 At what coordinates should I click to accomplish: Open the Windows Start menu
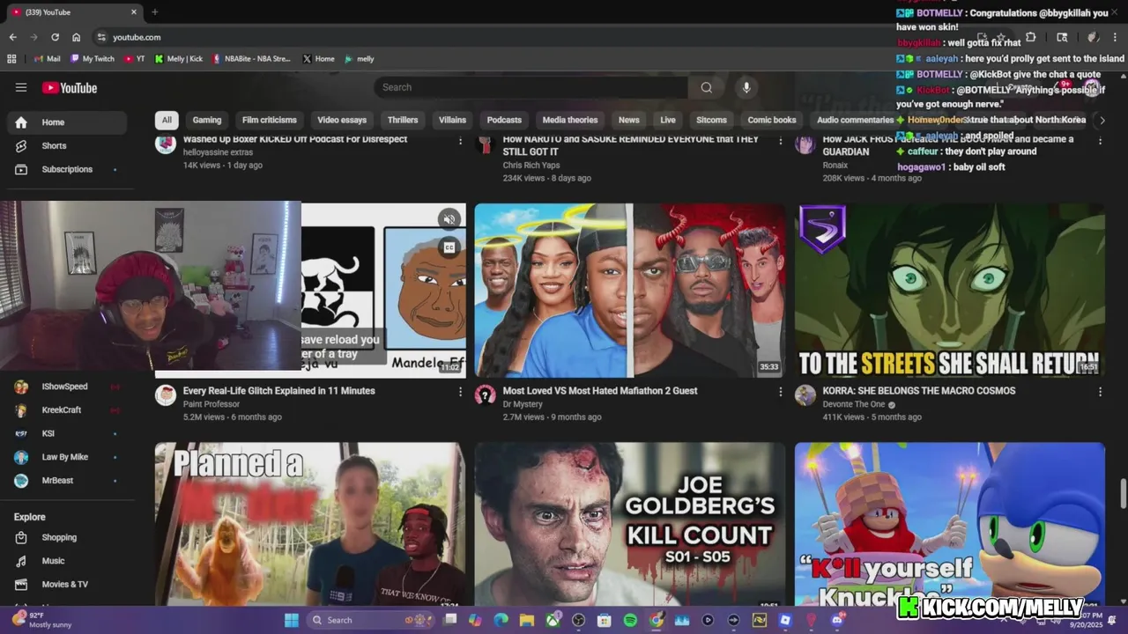point(291,620)
